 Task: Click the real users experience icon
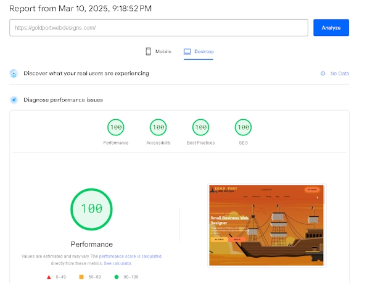(14, 74)
